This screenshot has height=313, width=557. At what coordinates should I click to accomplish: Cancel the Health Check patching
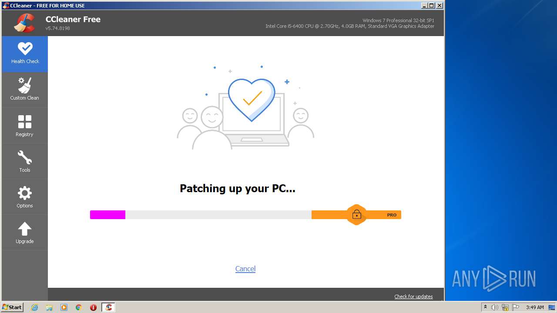[245, 269]
